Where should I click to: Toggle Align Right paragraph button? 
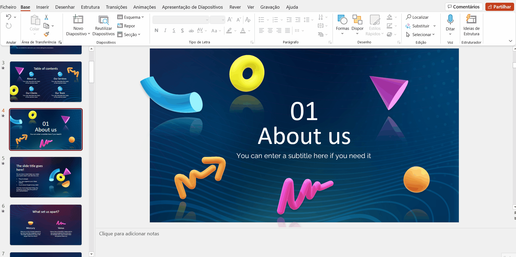click(x=279, y=30)
